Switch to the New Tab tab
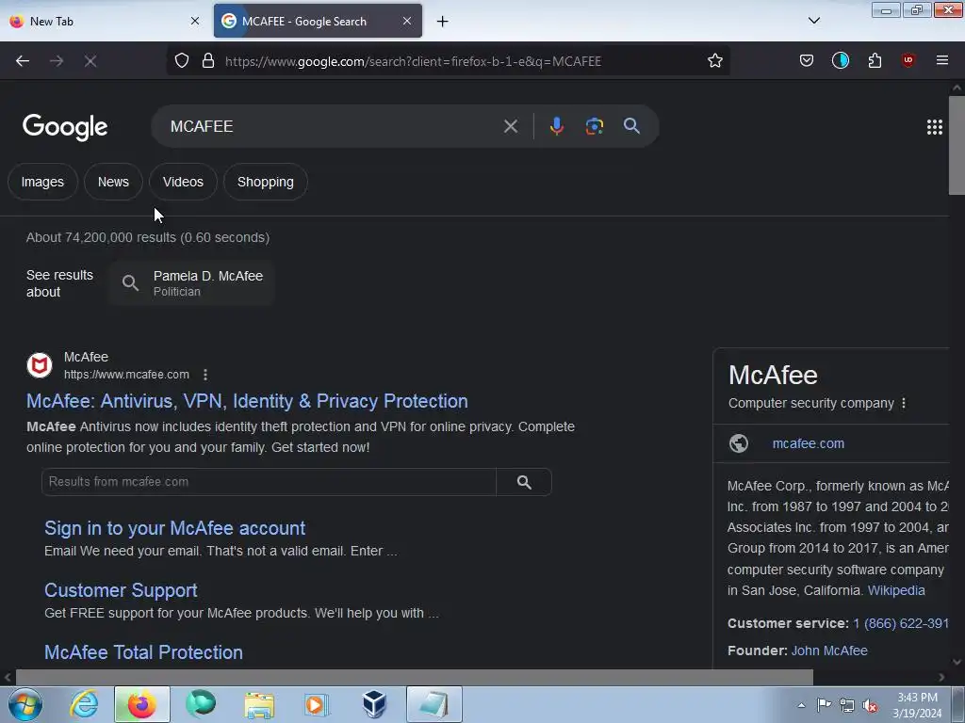Viewport: 965px width, 723px height. [104, 21]
